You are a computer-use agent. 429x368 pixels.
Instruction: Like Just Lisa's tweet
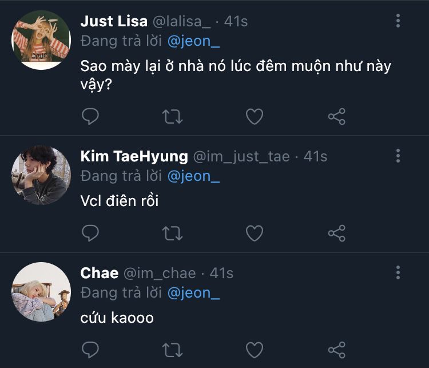pos(255,116)
